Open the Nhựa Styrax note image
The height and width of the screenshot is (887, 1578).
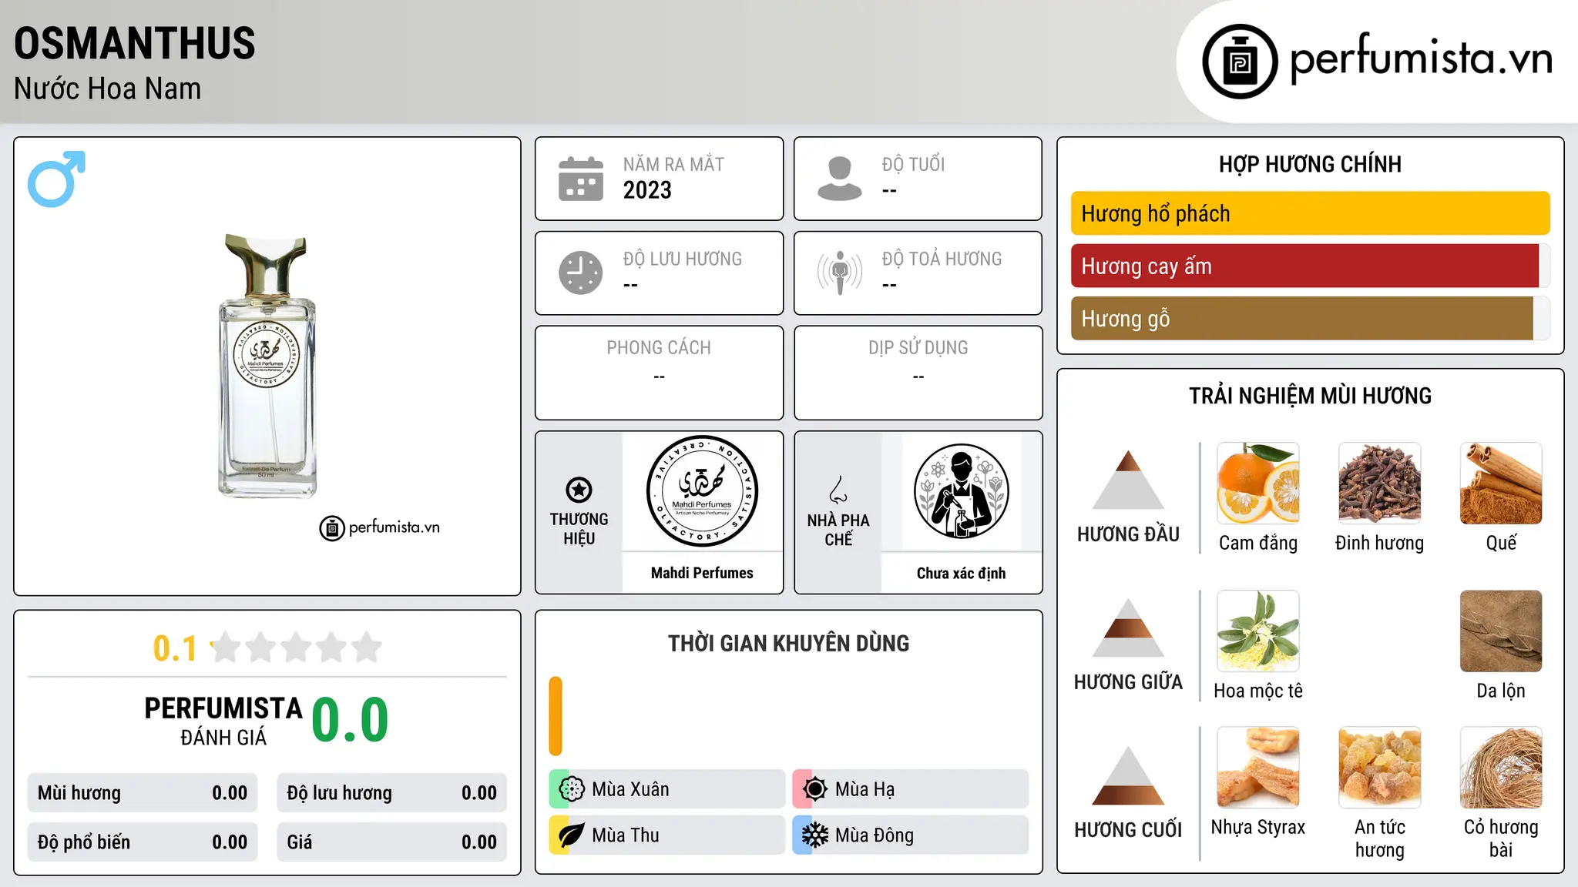coord(1257,767)
